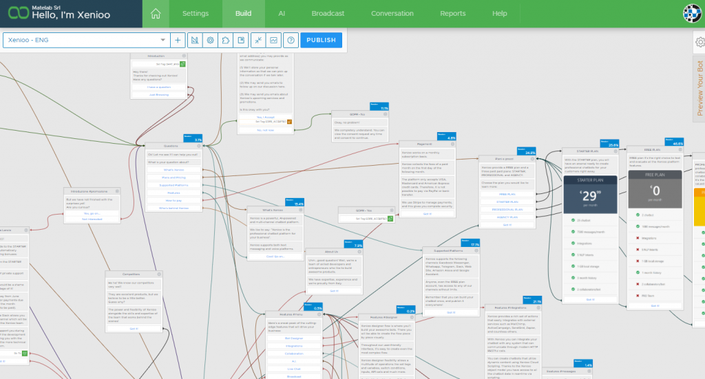The image size is (705, 379).
Task: Open settings icon of Introduzione #promozione node
Action: pos(117,191)
